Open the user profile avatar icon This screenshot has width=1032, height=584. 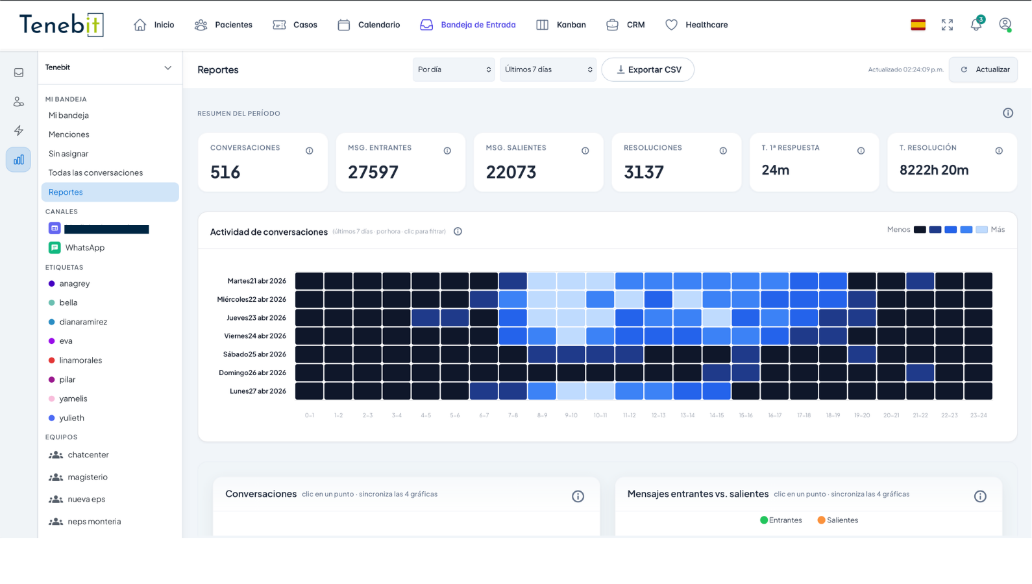(x=1005, y=25)
